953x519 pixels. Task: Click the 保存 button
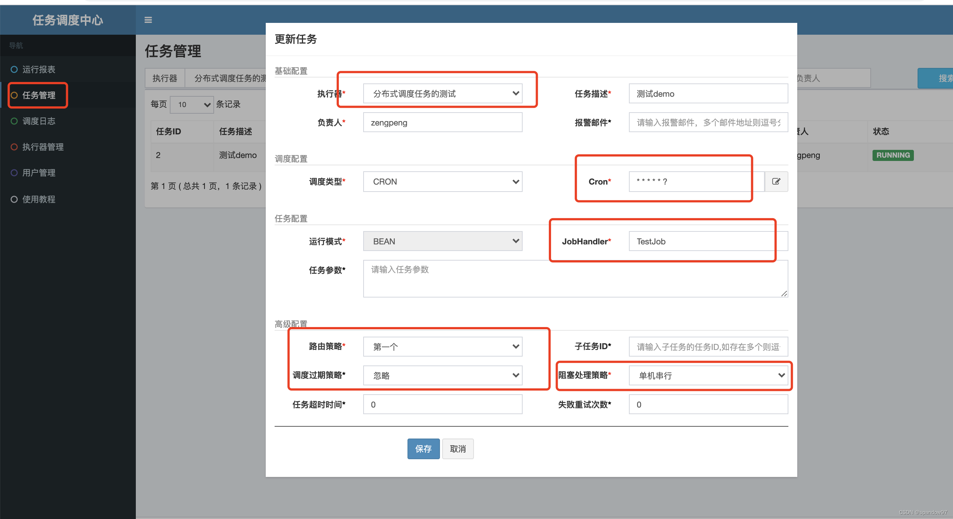[x=423, y=449]
